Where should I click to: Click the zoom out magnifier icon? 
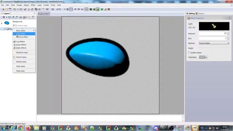tap(52, 9)
